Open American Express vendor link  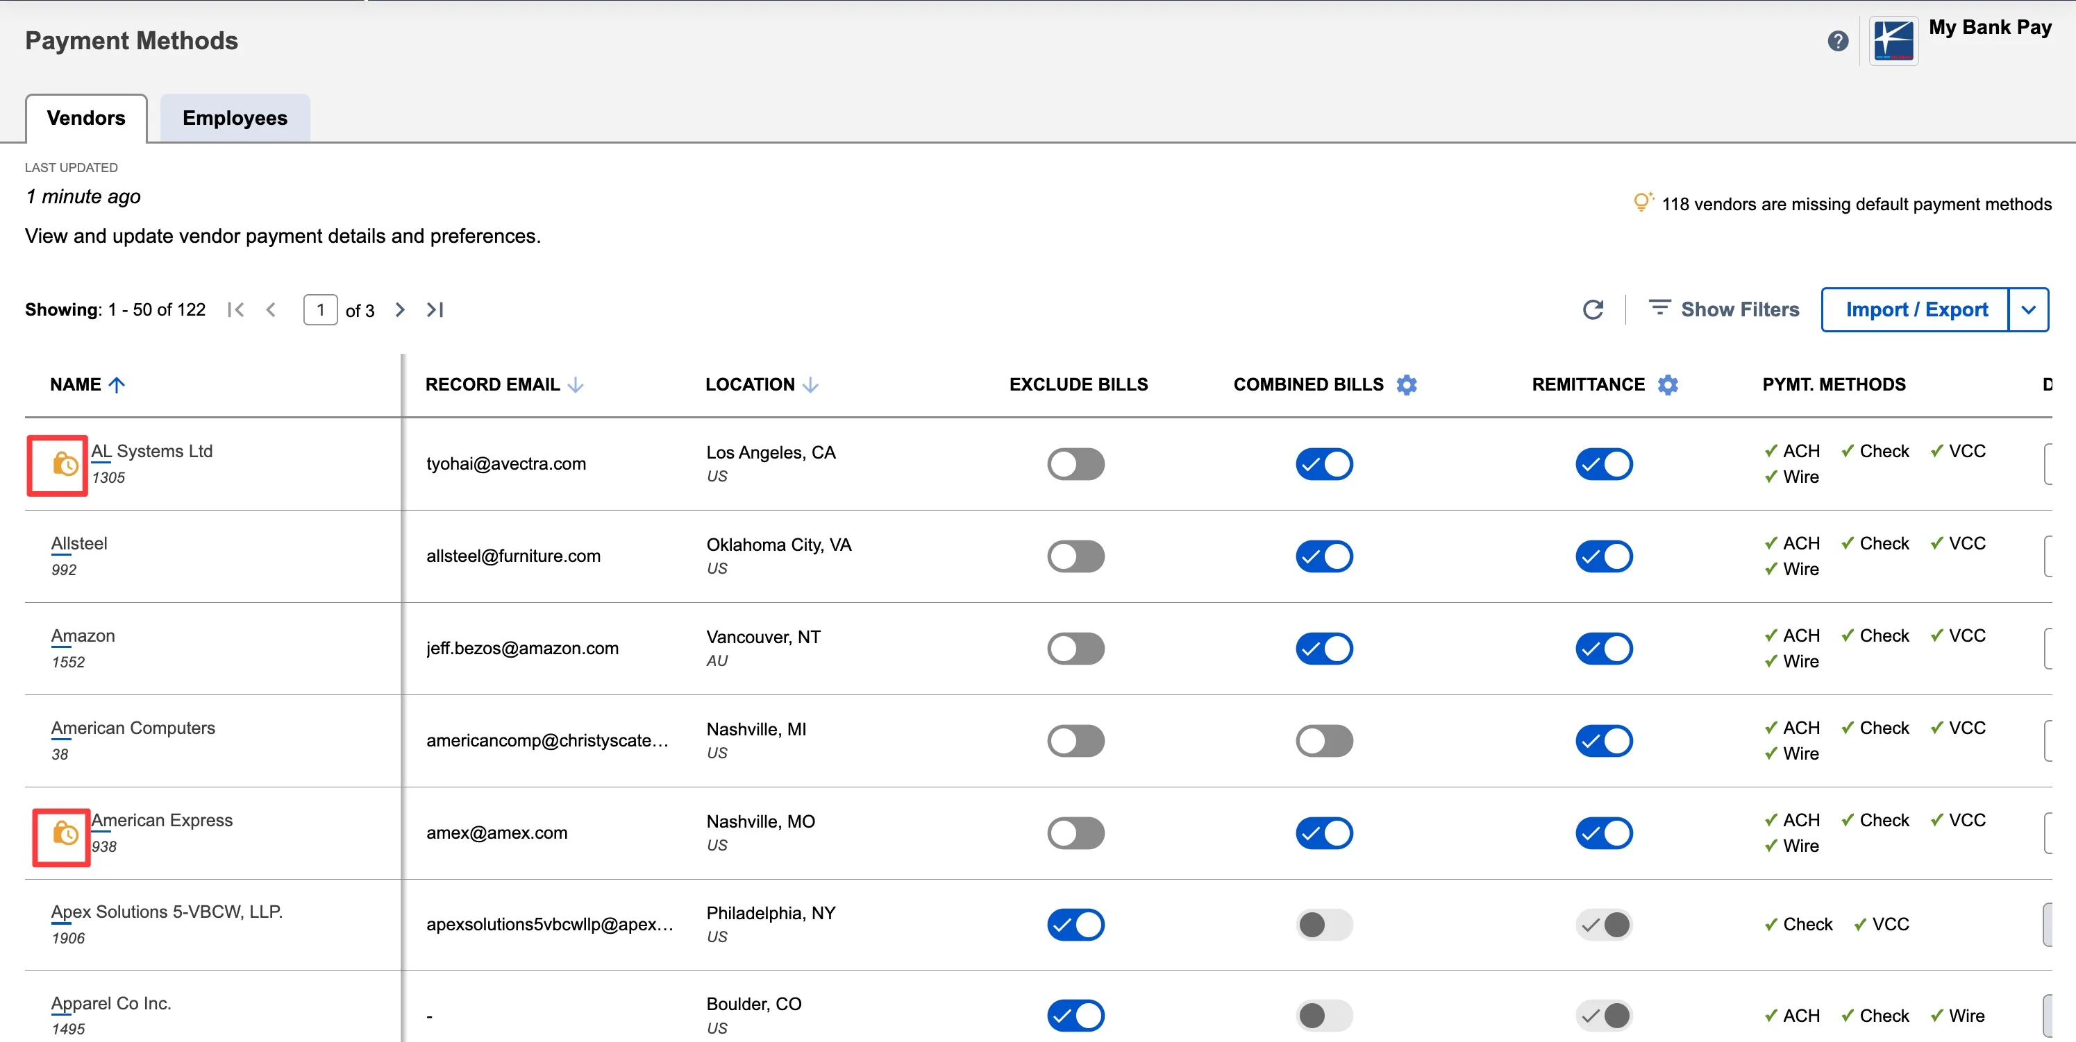coord(161,820)
